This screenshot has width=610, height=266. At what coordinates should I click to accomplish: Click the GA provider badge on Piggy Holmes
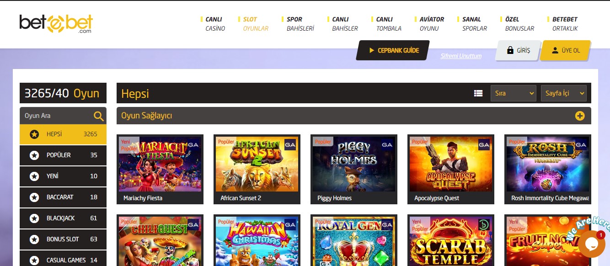coord(387,144)
